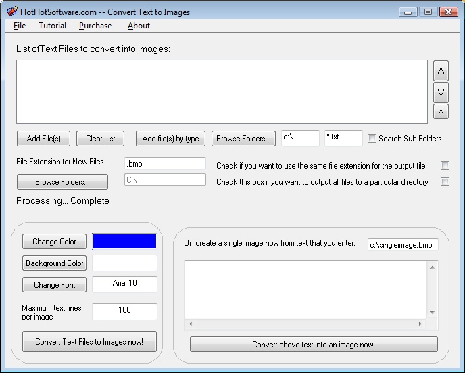465x373 pixels.
Task: Enable Search Sub-Folders checkbox
Action: click(x=372, y=138)
